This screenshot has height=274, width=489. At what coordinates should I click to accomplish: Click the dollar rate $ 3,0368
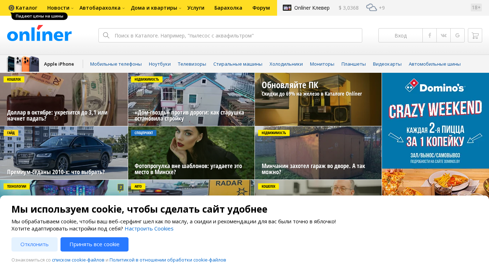tap(349, 8)
